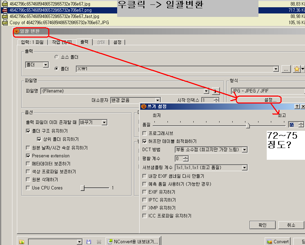The height and width of the screenshot is (245, 305).
Task: Click the quality value stepper arrows
Action: click(301, 125)
